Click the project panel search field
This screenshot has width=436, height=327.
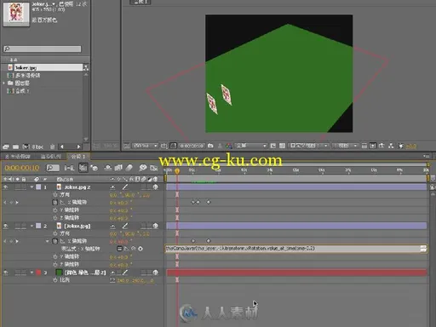(43, 49)
